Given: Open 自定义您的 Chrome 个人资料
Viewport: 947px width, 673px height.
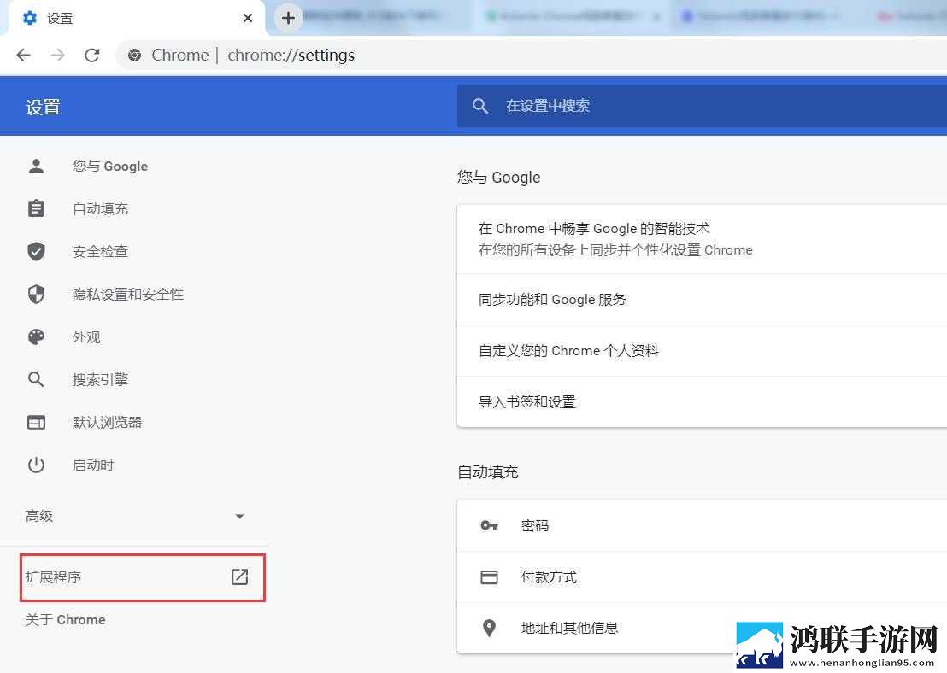Looking at the screenshot, I should (x=702, y=351).
